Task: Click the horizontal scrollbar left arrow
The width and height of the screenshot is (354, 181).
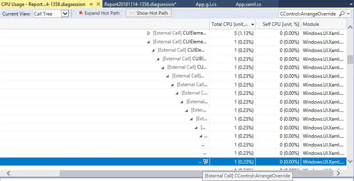Action: 9,173
